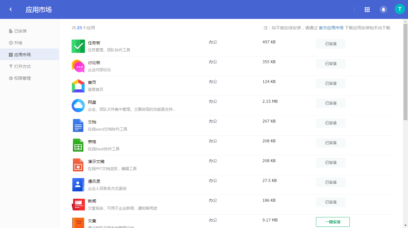Click the scrollbar down arrow

coord(405,225)
